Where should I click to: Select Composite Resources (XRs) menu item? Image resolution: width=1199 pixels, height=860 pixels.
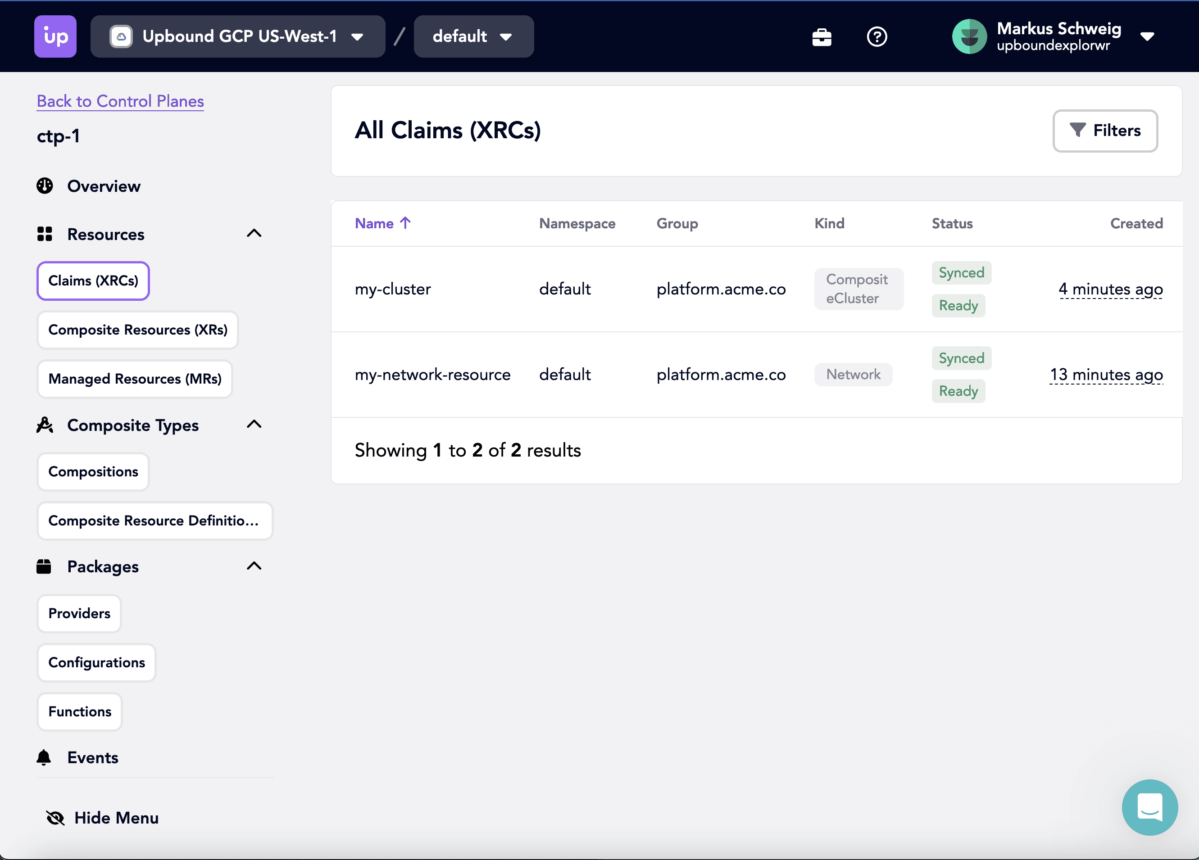[137, 330]
